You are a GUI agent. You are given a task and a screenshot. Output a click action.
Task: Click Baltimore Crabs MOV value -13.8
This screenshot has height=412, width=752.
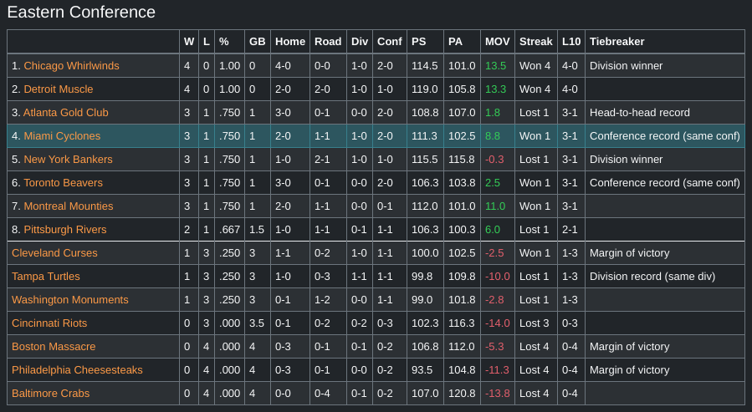click(498, 394)
